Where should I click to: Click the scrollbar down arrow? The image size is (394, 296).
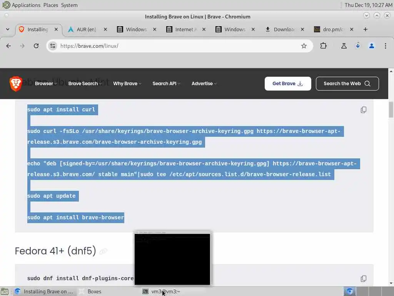(391, 283)
